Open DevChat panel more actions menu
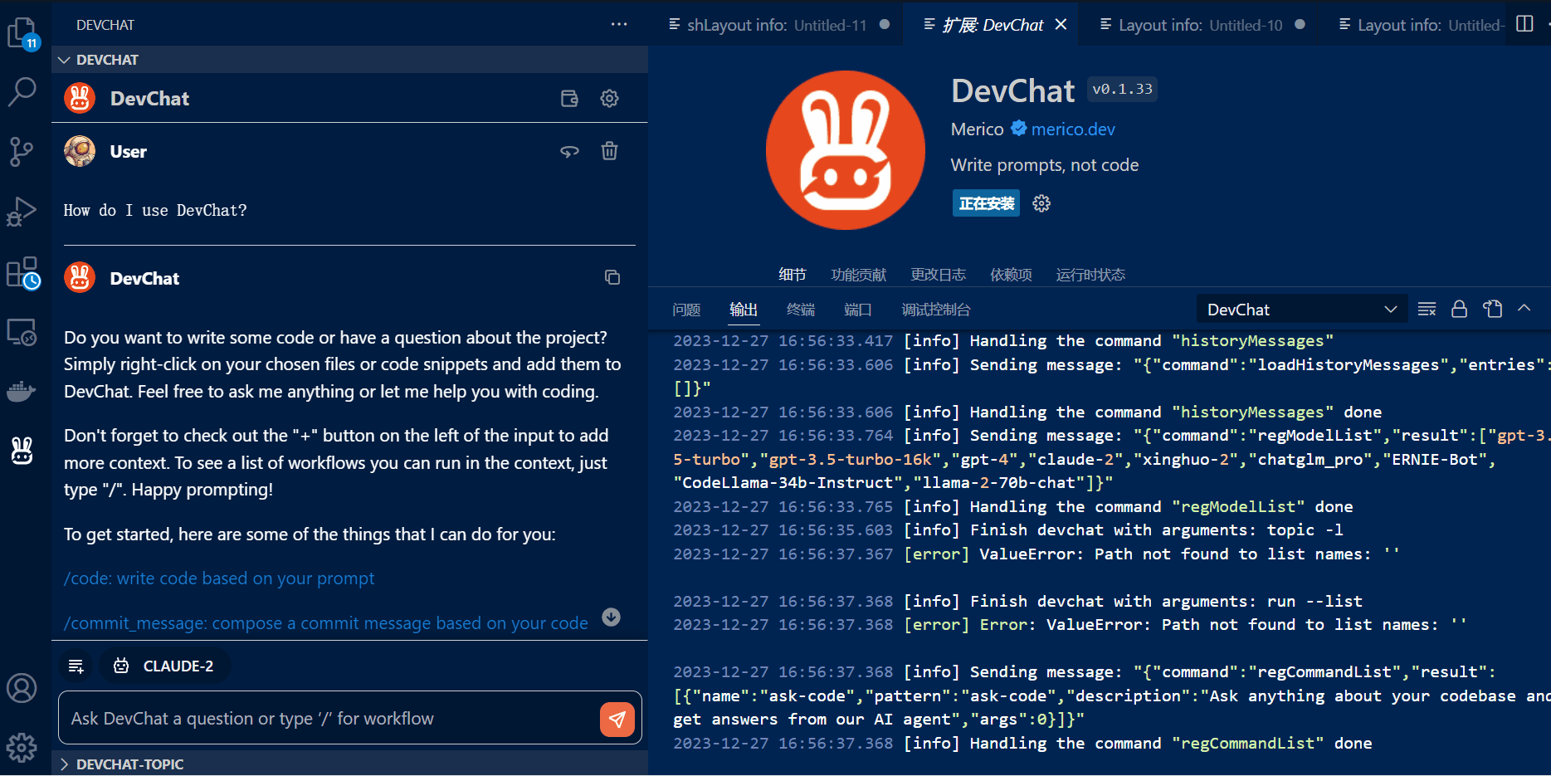This screenshot has height=776, width=1551. point(619,25)
